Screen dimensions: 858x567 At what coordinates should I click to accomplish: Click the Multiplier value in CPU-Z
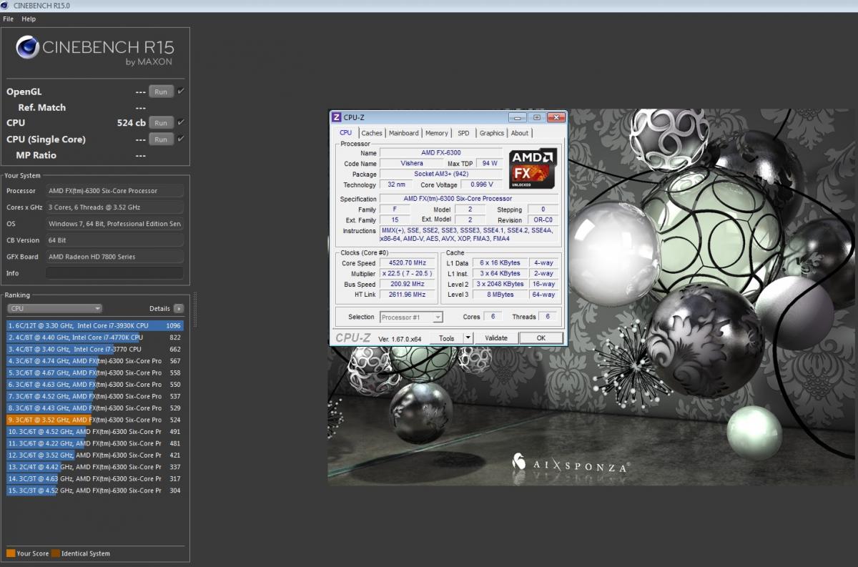pyautogui.click(x=407, y=274)
